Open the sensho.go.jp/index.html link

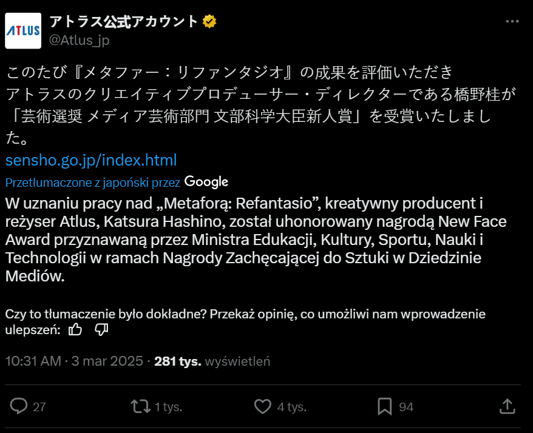(x=91, y=161)
